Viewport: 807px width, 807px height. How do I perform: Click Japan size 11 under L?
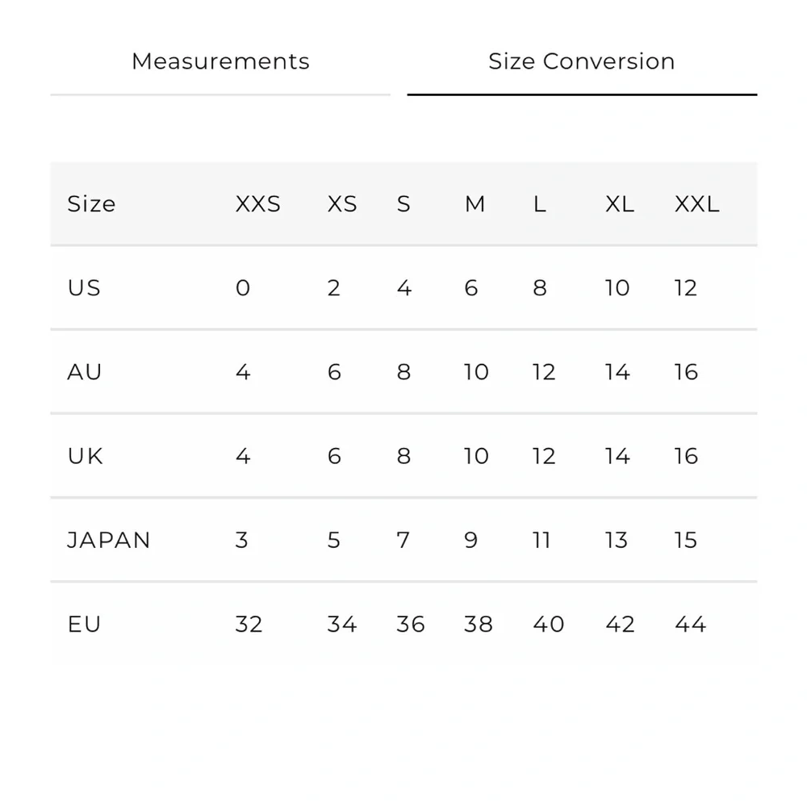point(541,540)
